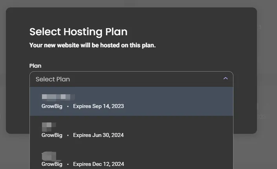Click the blurred site name in the second option
The image size is (277, 169).
point(49,126)
